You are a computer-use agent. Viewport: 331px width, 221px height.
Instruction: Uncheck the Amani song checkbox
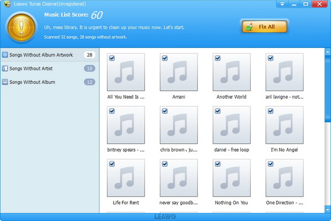pos(164,58)
